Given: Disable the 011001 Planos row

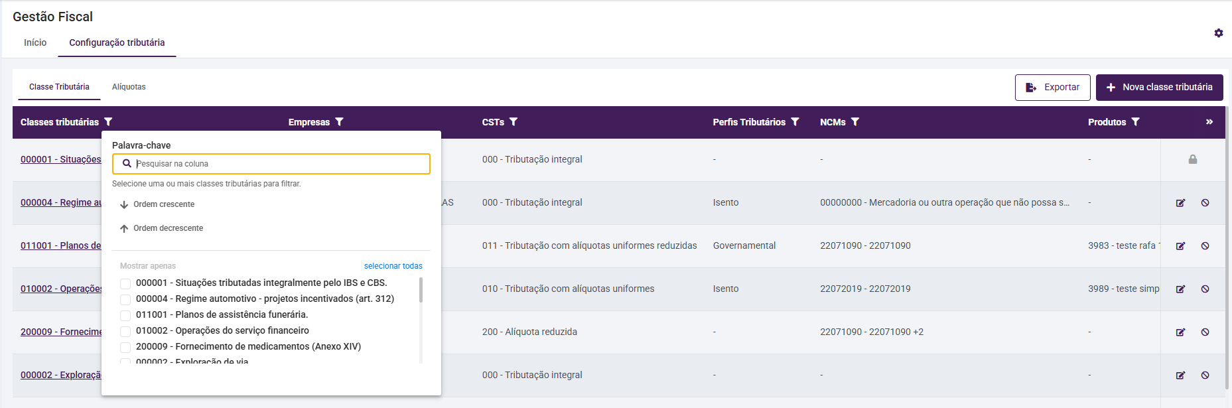Looking at the screenshot, I should click(x=1205, y=246).
